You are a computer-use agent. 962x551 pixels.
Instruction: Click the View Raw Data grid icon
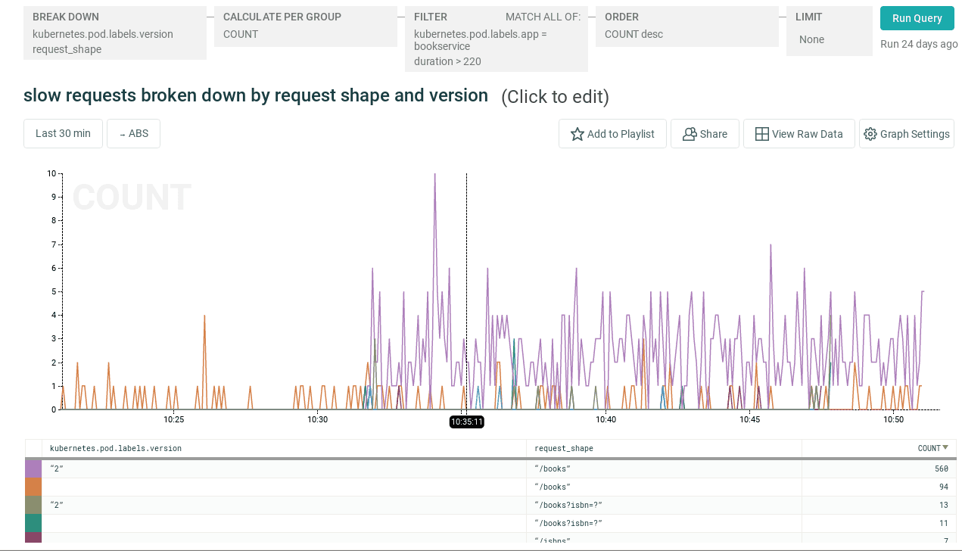(761, 133)
